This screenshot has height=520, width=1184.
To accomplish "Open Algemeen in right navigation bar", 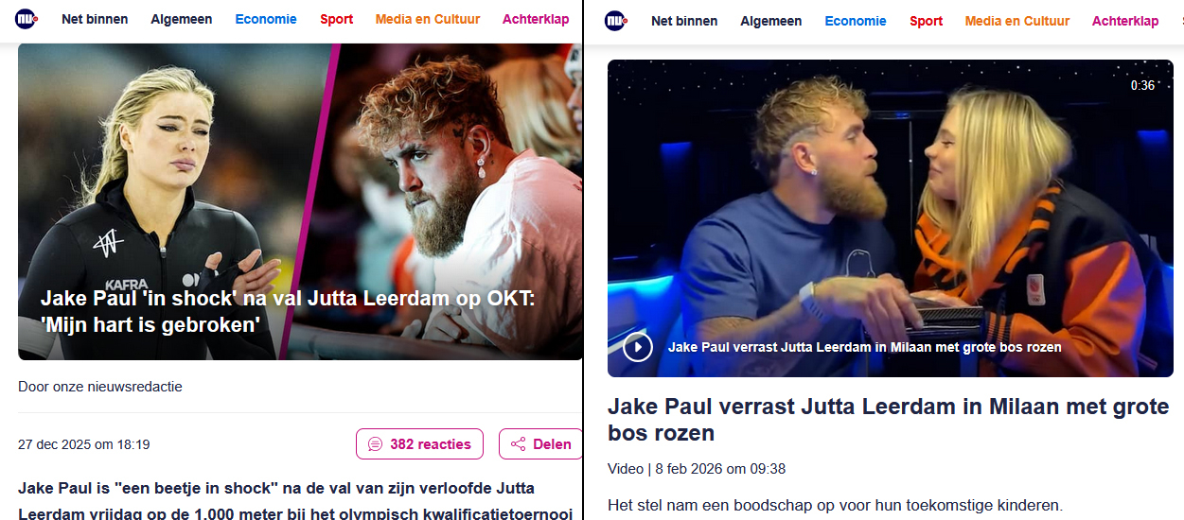I will (x=771, y=21).
